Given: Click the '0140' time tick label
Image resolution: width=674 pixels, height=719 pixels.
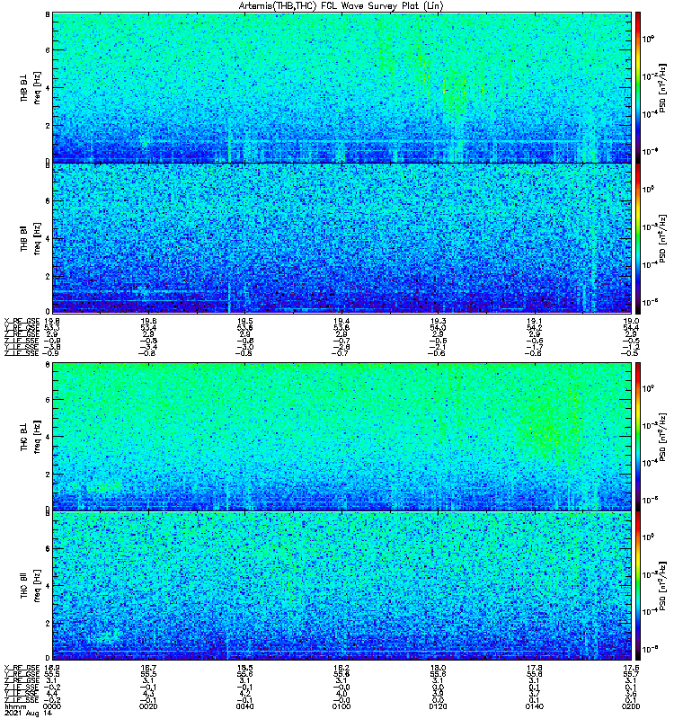Looking at the screenshot, I should point(535,706).
